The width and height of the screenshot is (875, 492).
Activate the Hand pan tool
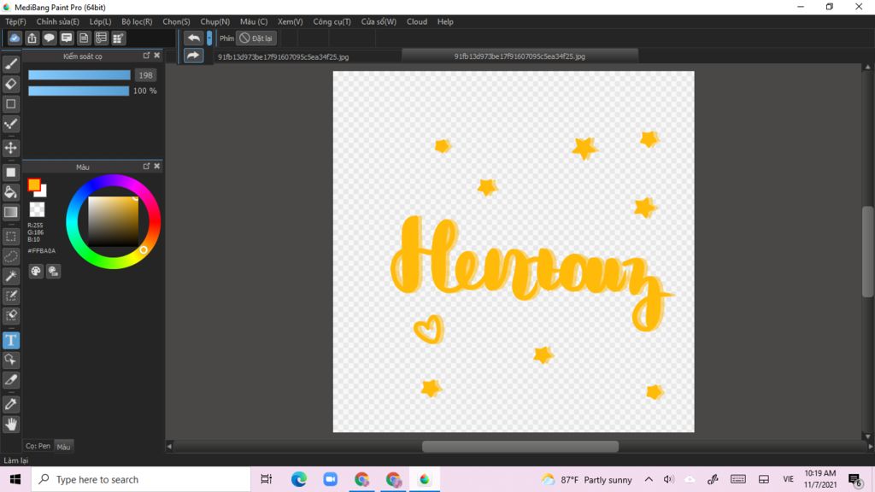tap(10, 425)
